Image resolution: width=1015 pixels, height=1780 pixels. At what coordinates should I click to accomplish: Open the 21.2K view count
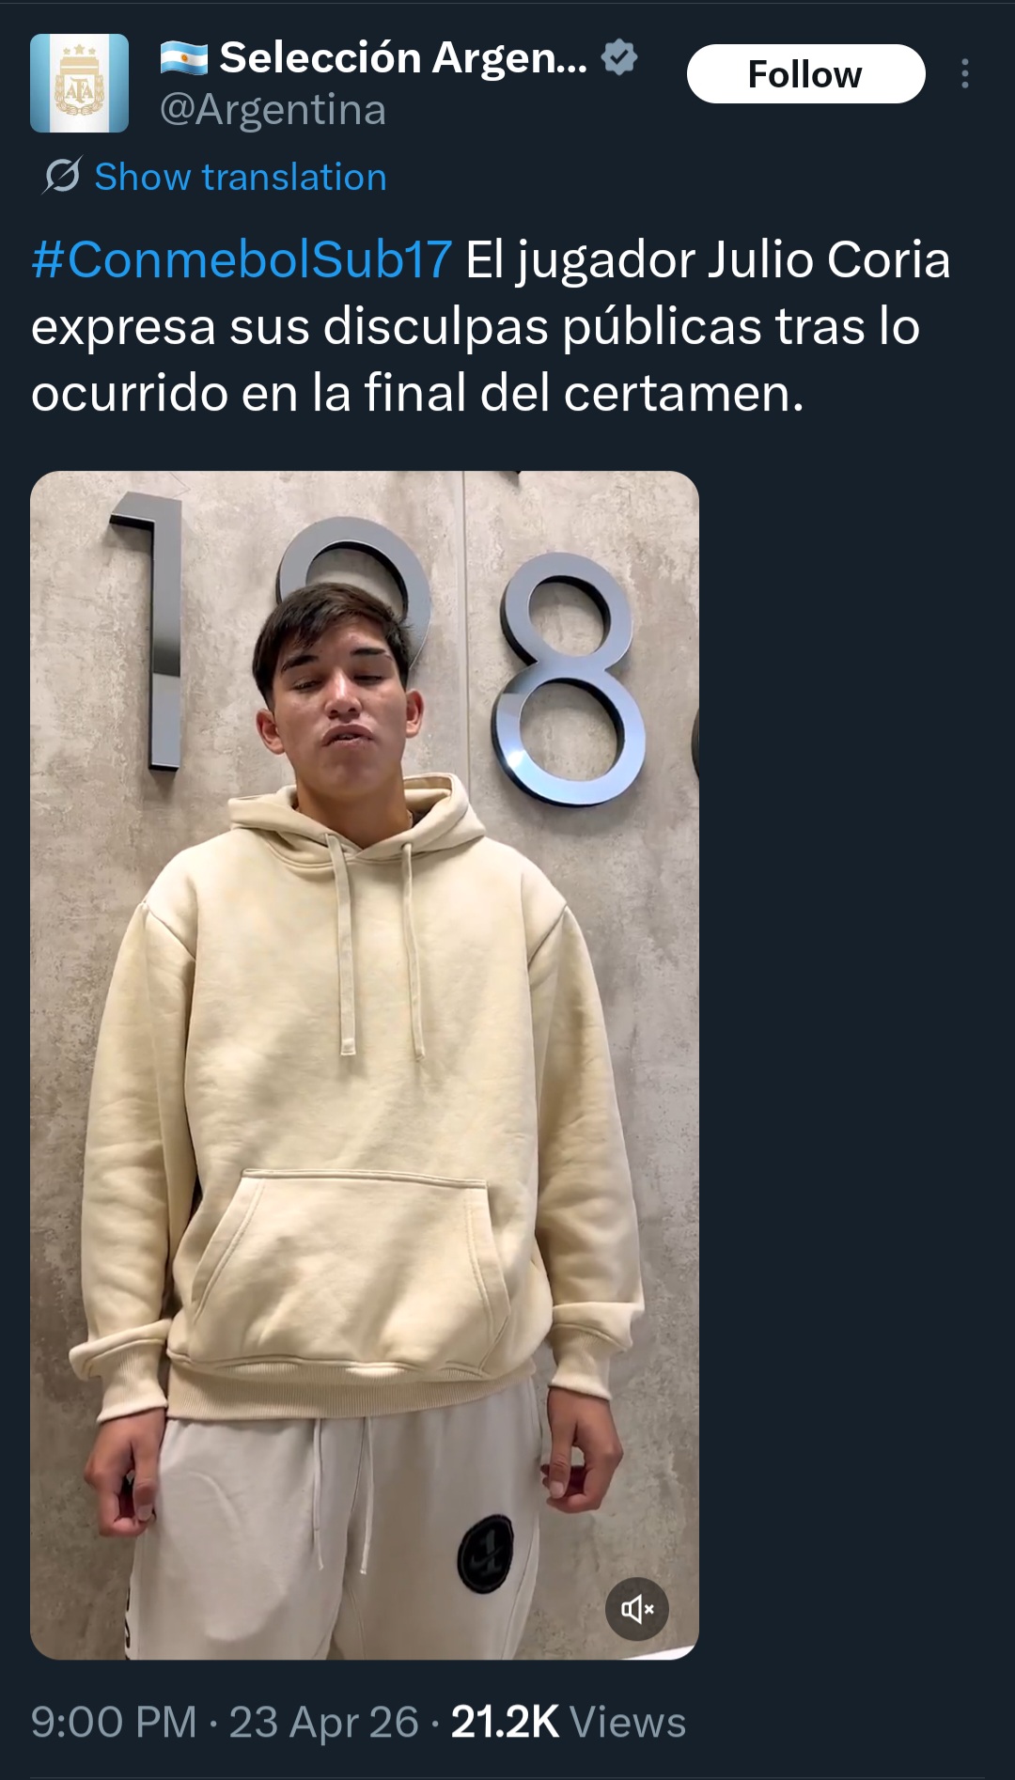coord(505,1722)
